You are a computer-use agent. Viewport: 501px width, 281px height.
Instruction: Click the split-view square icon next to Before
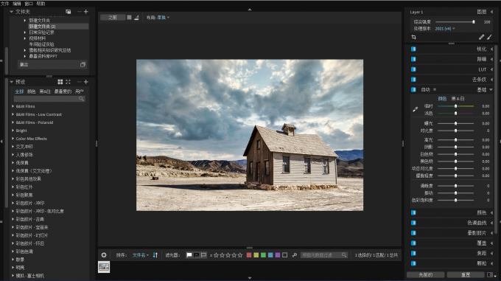(129, 18)
